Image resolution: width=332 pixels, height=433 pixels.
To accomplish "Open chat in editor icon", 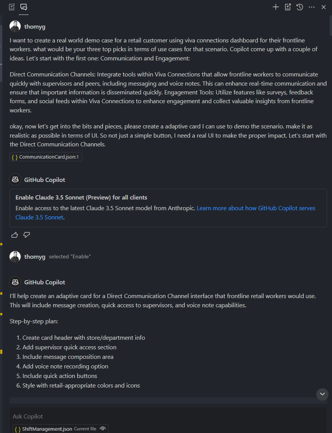I will click(x=288, y=7).
